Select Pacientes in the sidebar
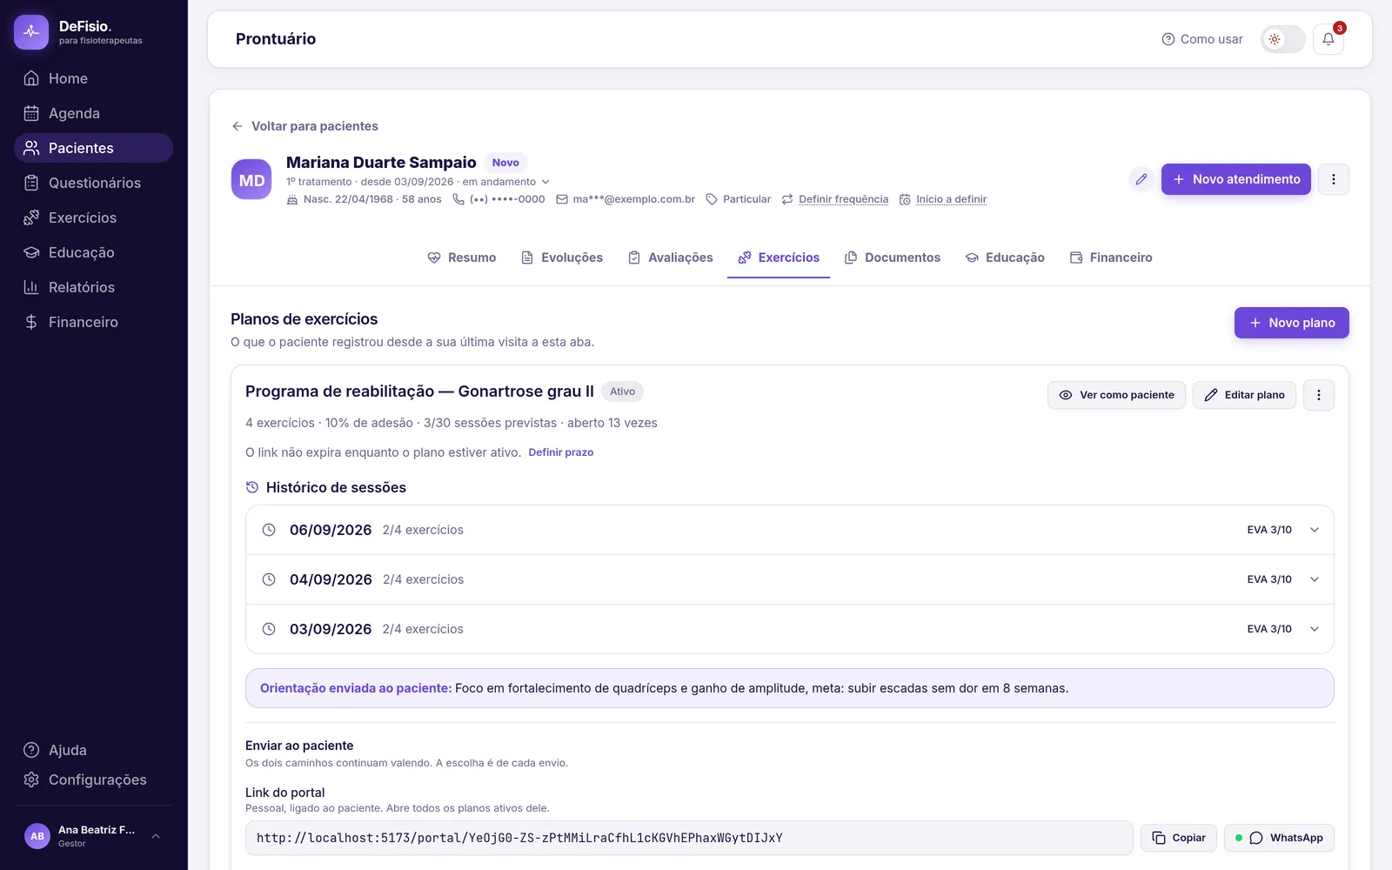The width and height of the screenshot is (1392, 870). (93, 148)
